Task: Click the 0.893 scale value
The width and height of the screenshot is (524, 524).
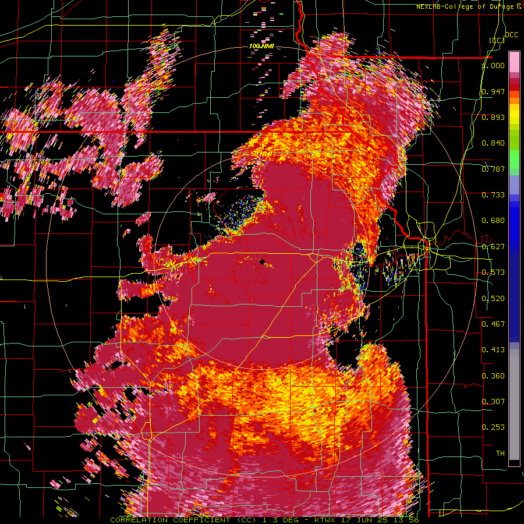Action: (493, 117)
